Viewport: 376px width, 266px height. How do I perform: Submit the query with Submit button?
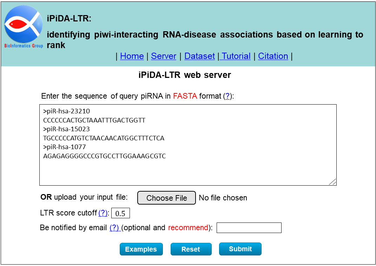[240, 249]
